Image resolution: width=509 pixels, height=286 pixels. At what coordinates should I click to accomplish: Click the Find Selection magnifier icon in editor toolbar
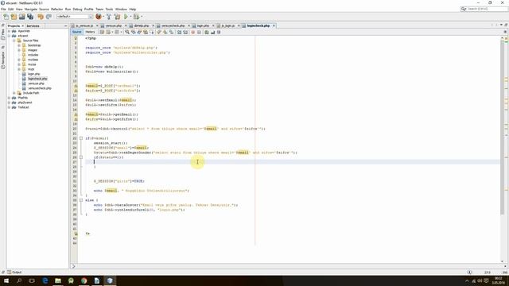127,32
